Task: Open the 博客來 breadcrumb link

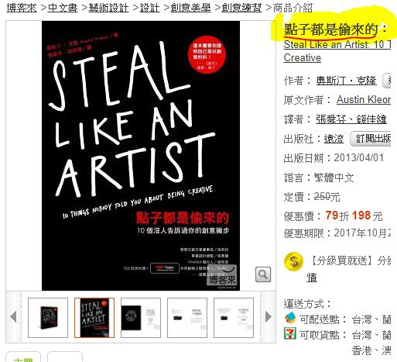Action: click(x=22, y=8)
